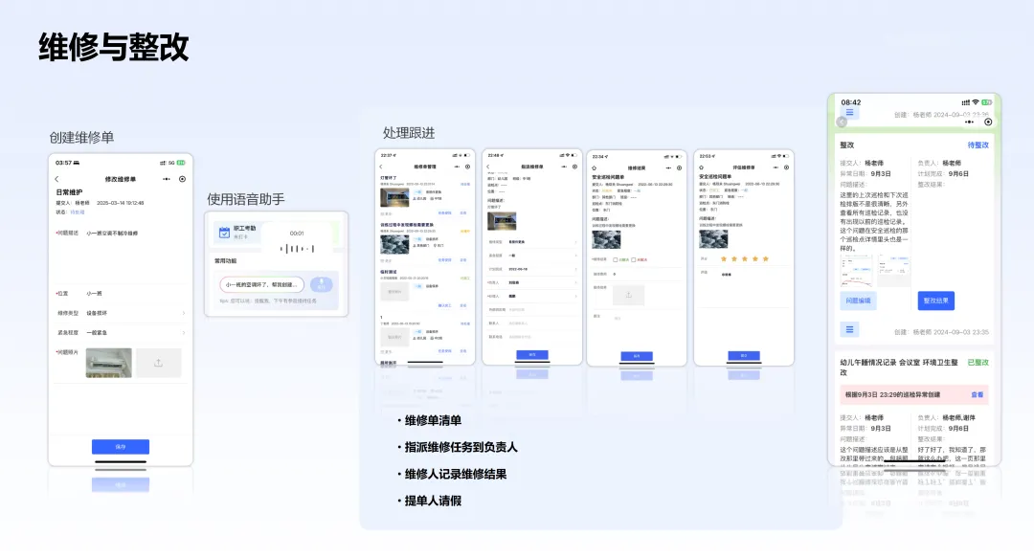Click the green 已整改 status label
Screen dimensions: 1034x557
[x=978, y=363]
